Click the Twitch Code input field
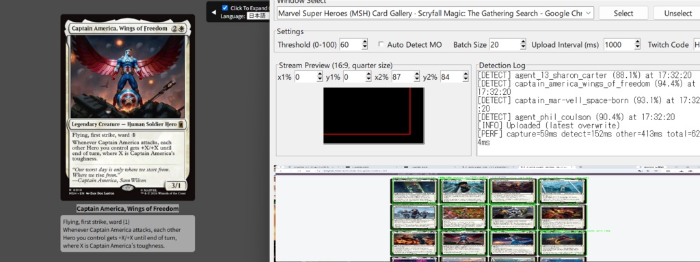Screen dimensions: 700x262 (x=697, y=44)
